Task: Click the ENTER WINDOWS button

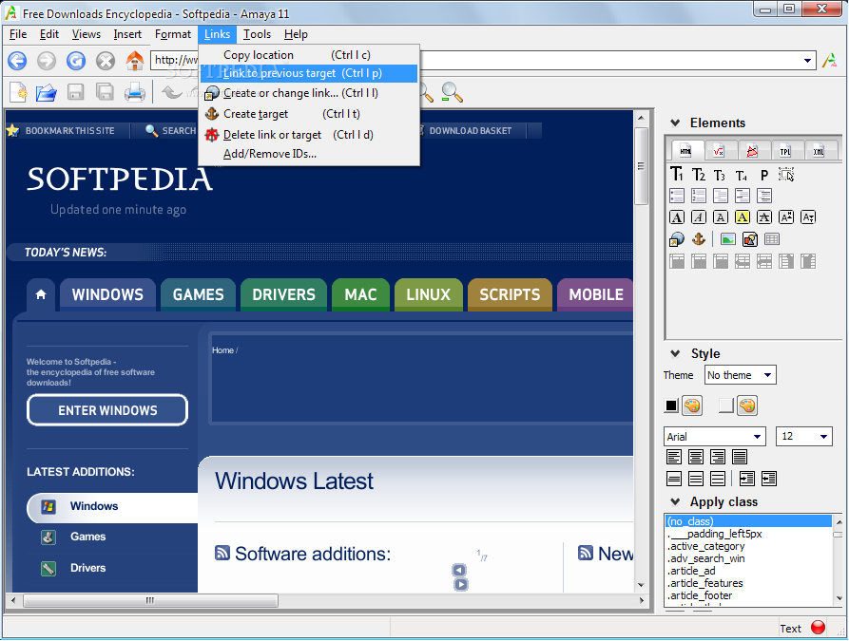Action: coord(107,410)
